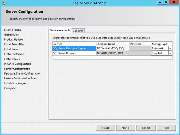
Task: Click the Account Name column header
Action: [112, 44]
